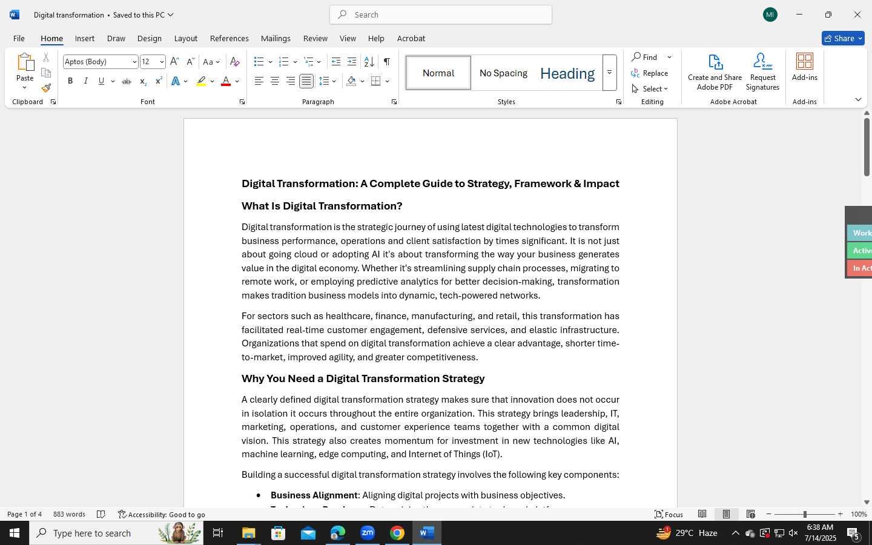Screen dimensions: 872x545
Task: Click the Copy icon
Action: [46, 73]
